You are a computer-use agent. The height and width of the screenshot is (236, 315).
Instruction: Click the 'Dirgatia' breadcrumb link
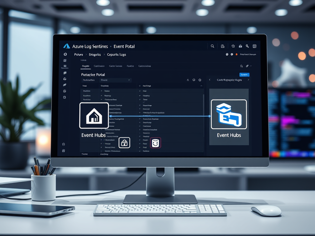click(x=95, y=54)
